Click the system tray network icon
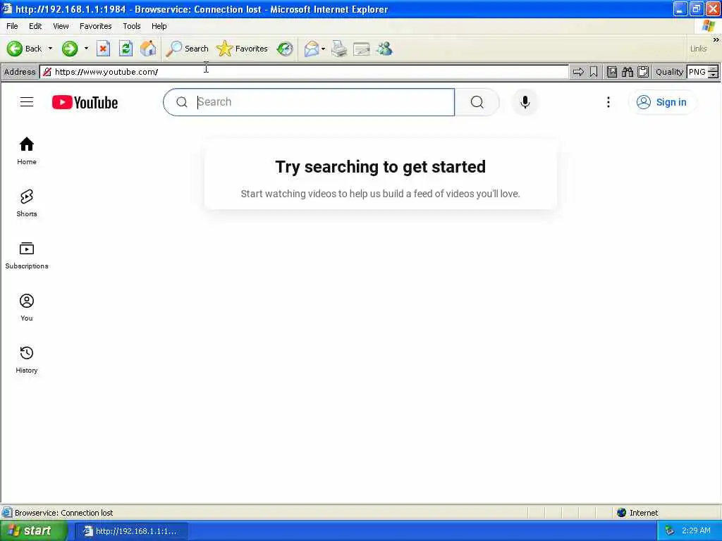Image resolution: width=722 pixels, height=541 pixels. coord(670,531)
